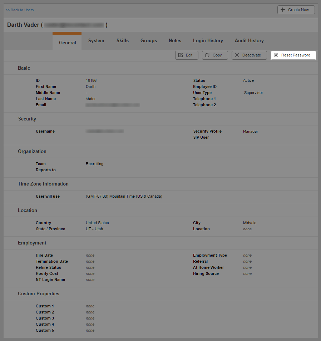Open the Skills tab
The width and height of the screenshot is (321, 341).
pos(123,40)
